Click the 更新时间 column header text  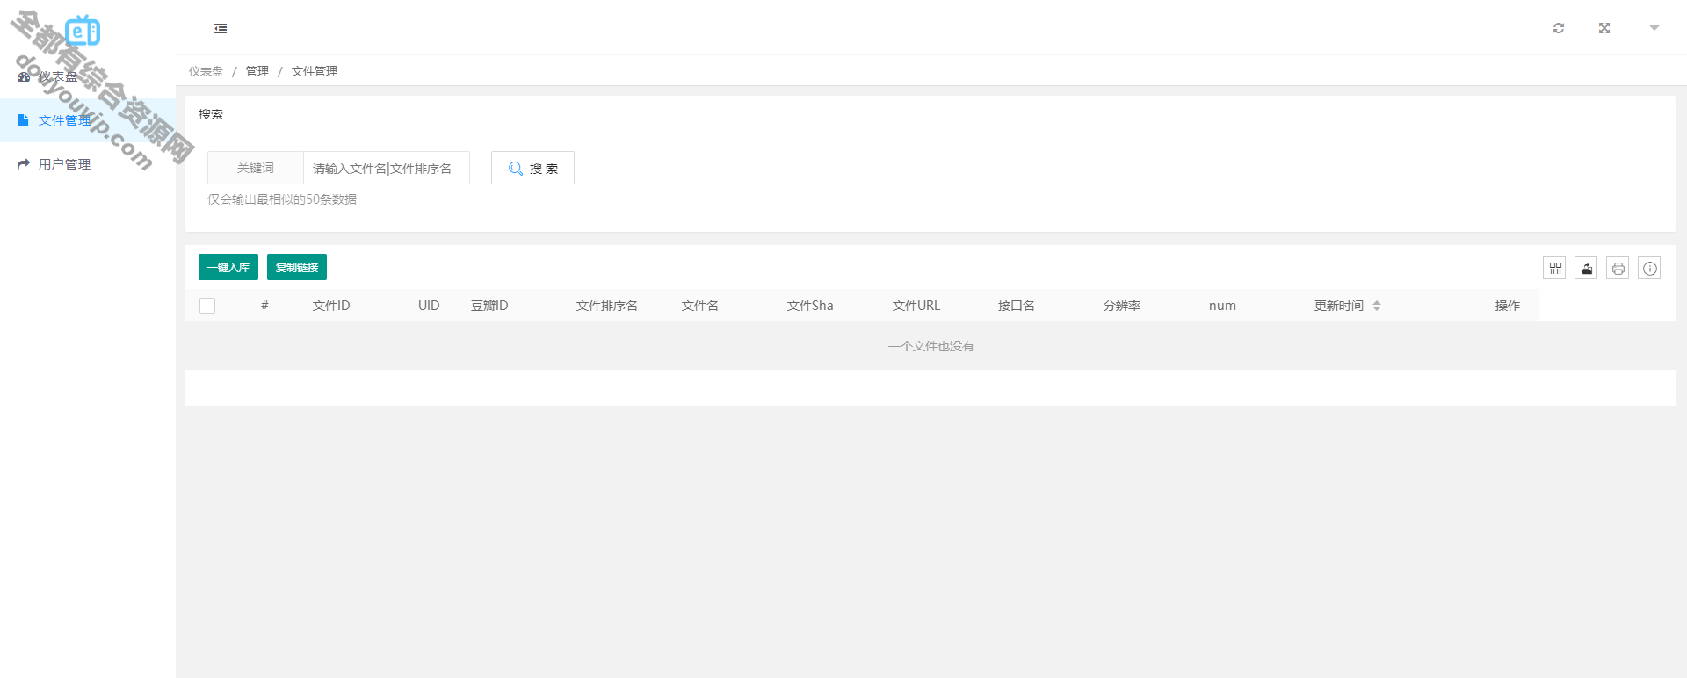coord(1339,306)
